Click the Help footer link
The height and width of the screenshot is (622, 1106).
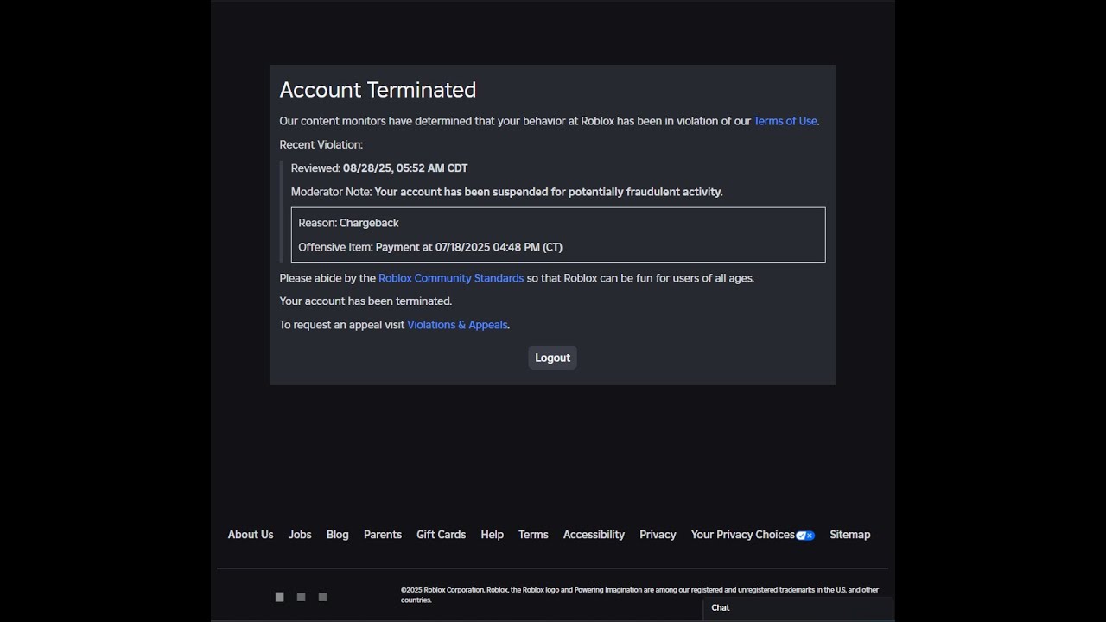click(x=492, y=535)
